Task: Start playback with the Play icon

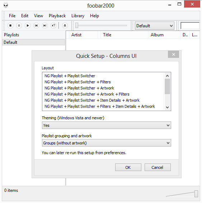Action: (28, 26)
